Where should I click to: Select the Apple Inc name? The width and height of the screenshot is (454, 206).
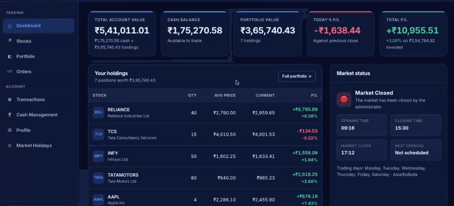click(x=116, y=203)
